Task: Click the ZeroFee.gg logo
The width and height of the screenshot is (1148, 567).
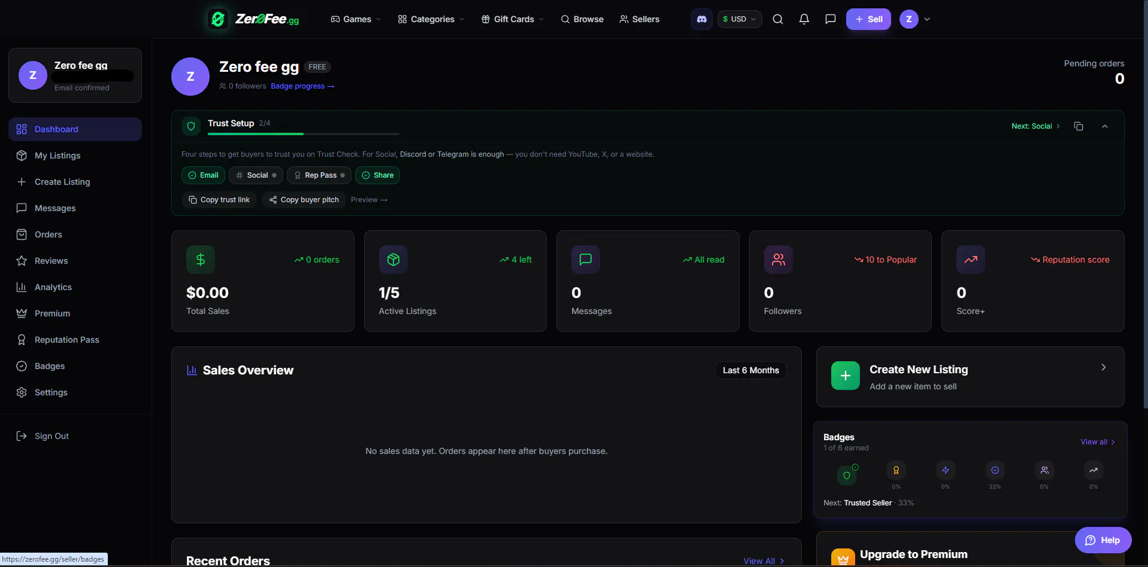Action: coord(253,19)
